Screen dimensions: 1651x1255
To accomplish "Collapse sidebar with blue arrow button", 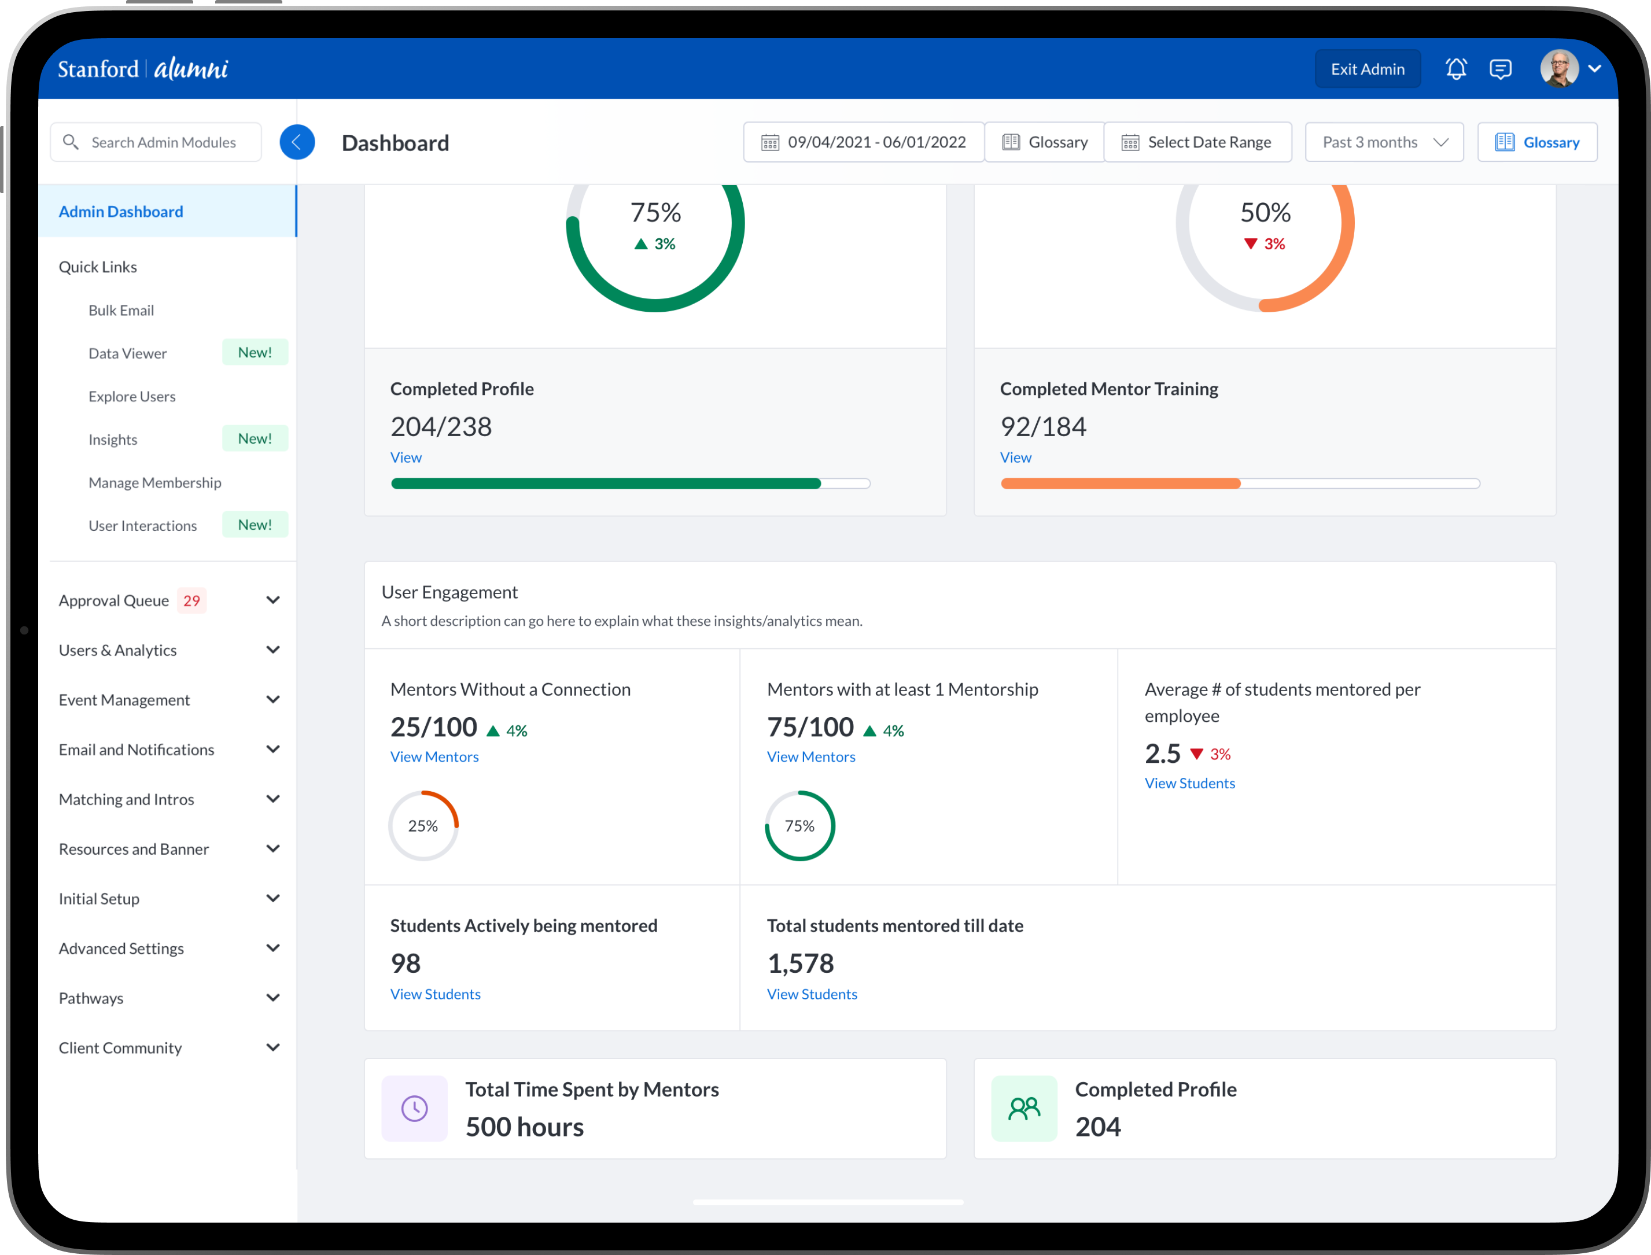I will (x=297, y=142).
